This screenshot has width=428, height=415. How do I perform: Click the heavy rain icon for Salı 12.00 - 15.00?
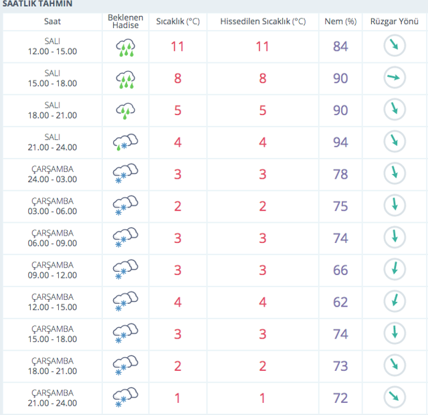(x=125, y=47)
